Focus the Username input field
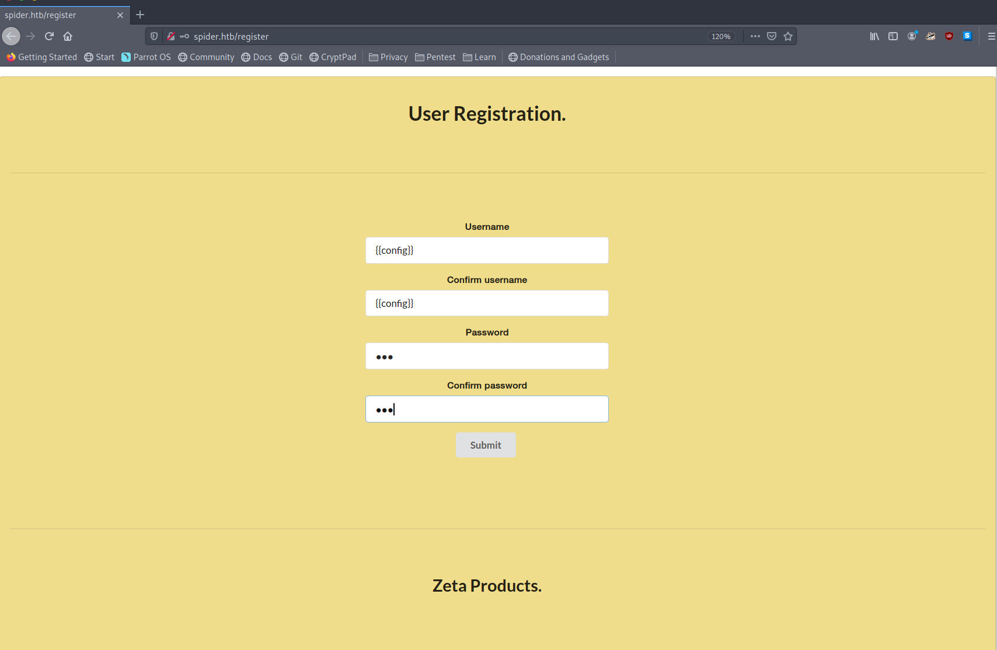 coord(487,250)
